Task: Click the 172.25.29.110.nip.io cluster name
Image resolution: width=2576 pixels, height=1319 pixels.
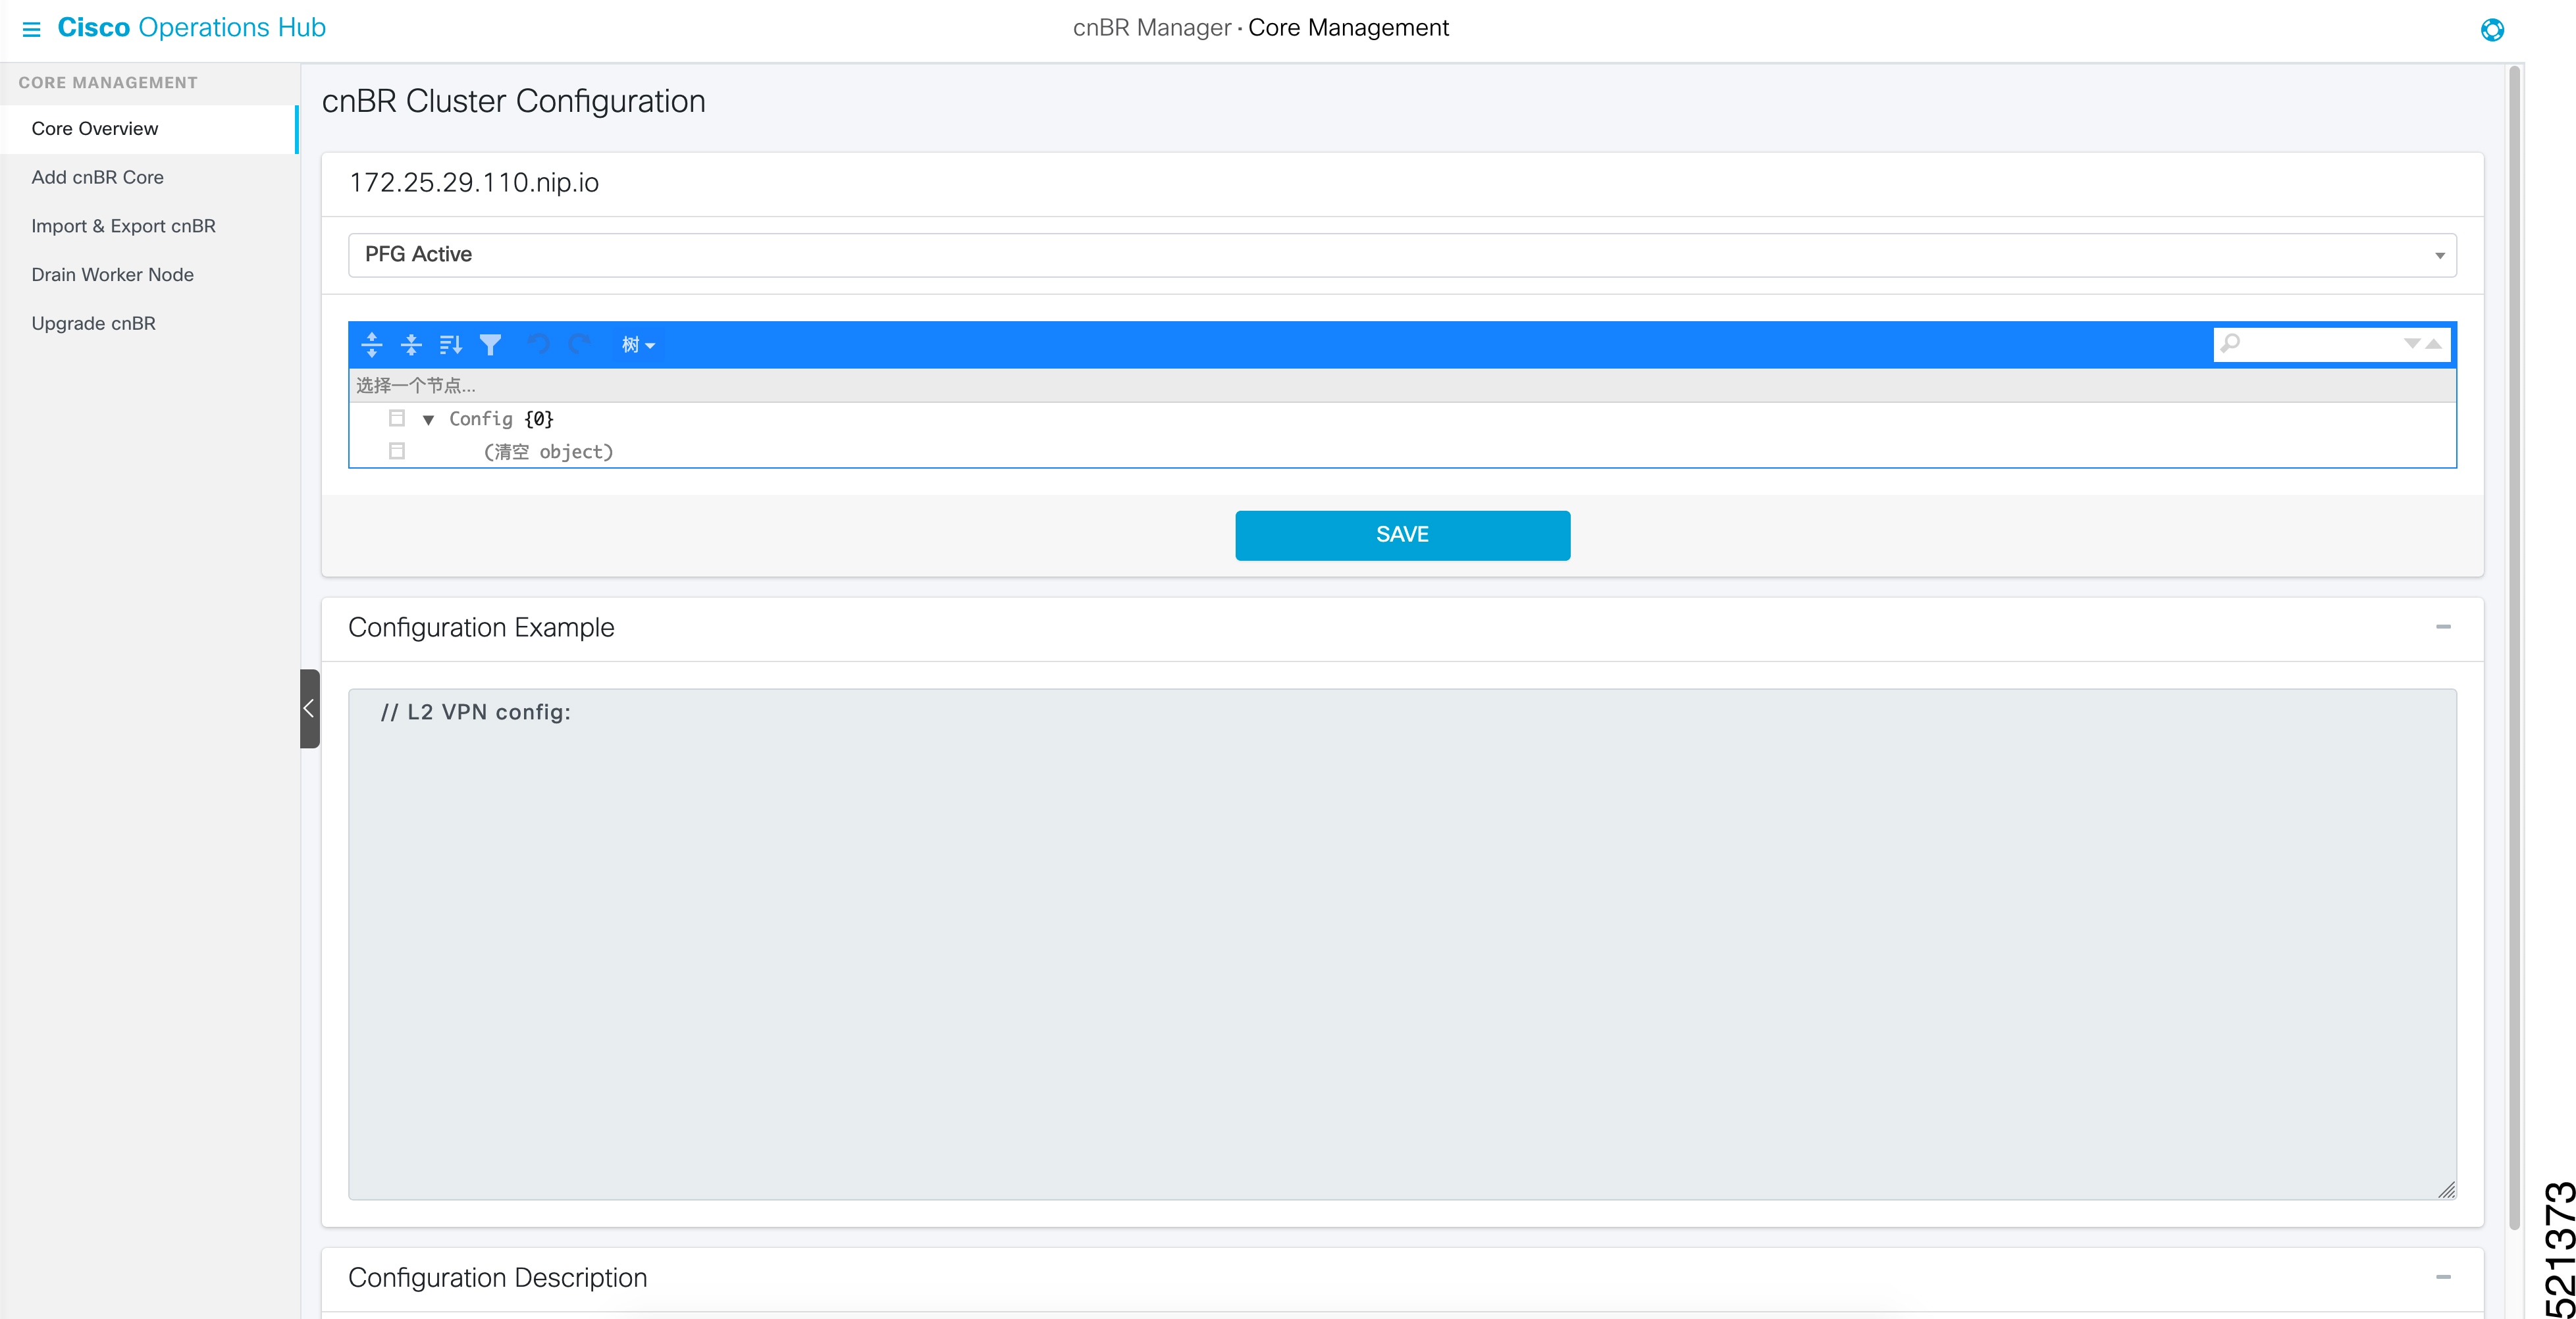Action: pyautogui.click(x=474, y=183)
